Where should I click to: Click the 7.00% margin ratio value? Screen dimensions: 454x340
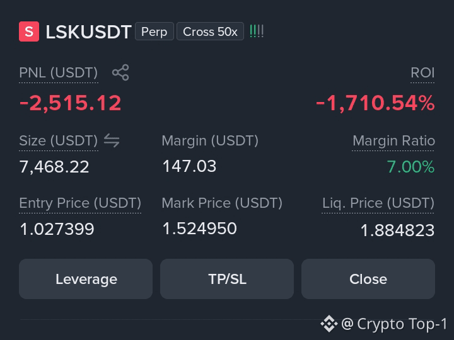[x=410, y=167]
